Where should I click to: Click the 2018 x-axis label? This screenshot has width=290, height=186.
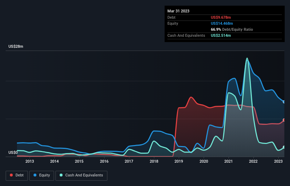click(154, 161)
